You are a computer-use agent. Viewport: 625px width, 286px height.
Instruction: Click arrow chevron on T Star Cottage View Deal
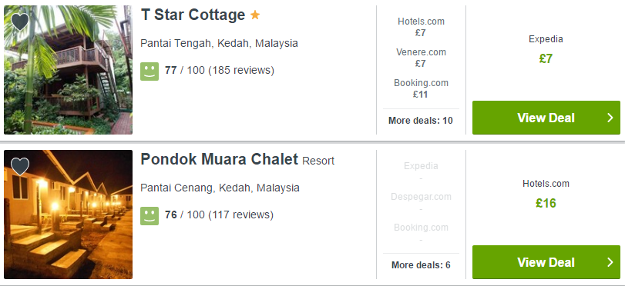610,118
